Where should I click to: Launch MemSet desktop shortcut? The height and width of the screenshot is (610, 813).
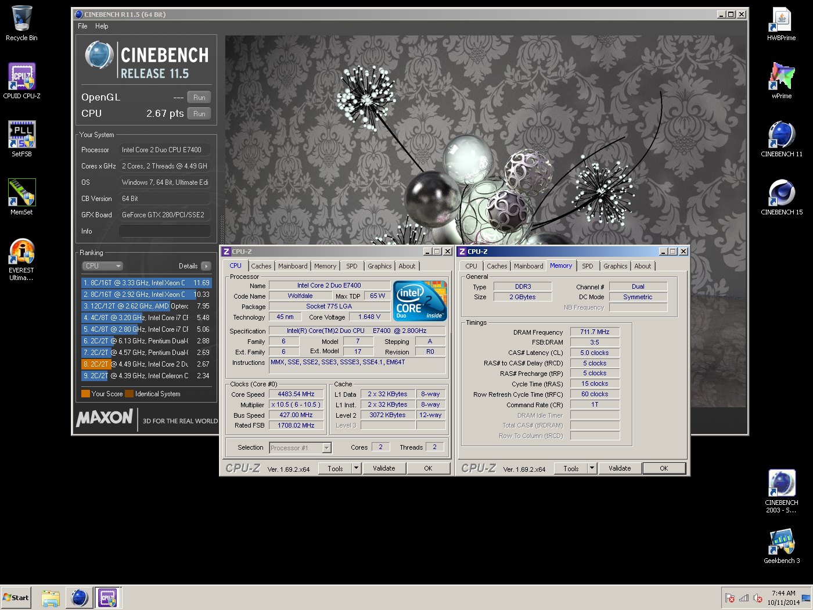tap(21, 198)
